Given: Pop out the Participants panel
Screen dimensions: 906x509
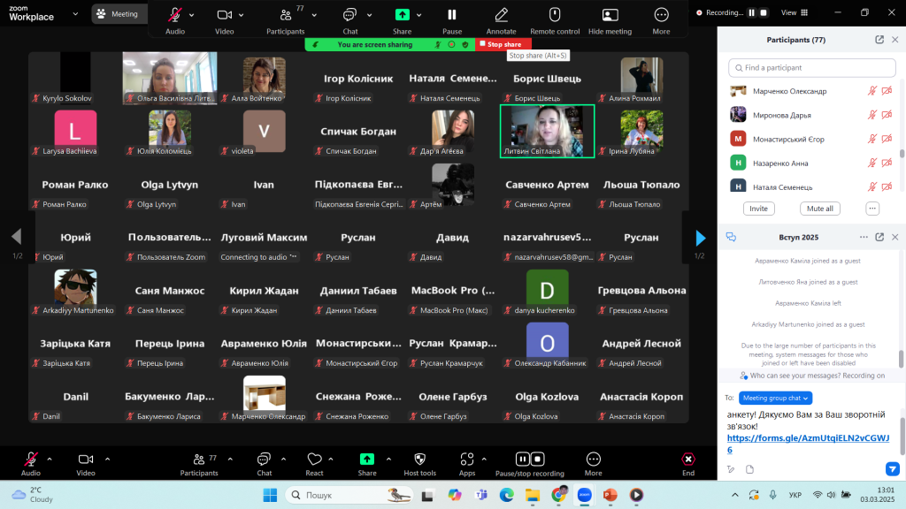Looking at the screenshot, I should [879, 40].
